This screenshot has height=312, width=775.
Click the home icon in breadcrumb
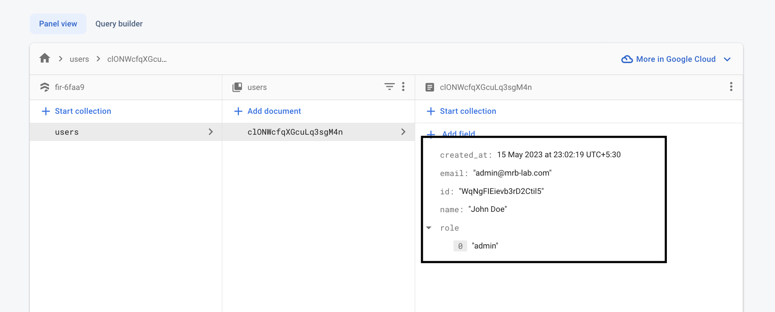45,58
